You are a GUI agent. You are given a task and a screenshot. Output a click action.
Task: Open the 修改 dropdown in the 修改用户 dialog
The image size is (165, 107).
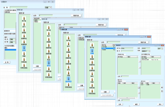pos(160,49)
